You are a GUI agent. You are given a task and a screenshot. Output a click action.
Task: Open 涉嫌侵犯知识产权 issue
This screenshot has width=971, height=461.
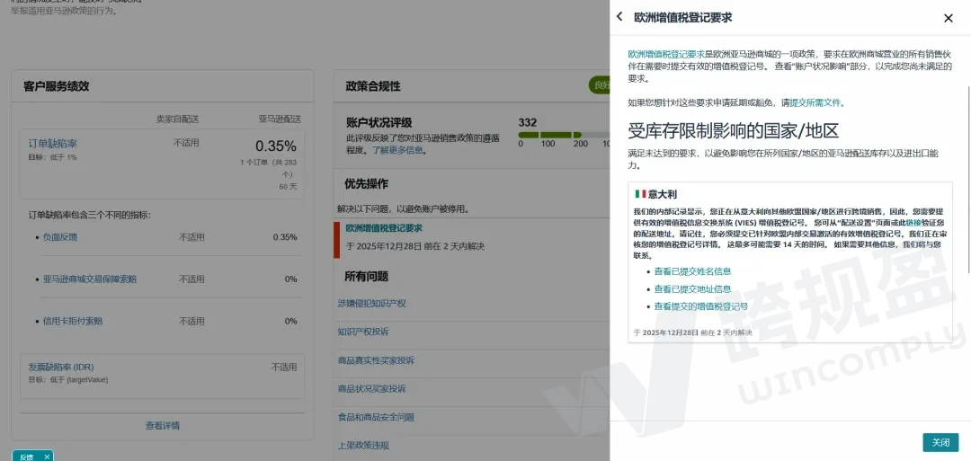[371, 304]
